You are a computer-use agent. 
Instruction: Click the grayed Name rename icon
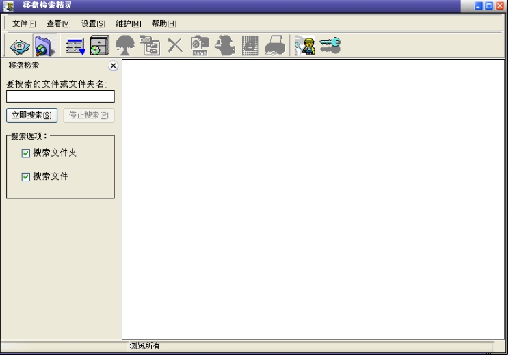coord(200,45)
